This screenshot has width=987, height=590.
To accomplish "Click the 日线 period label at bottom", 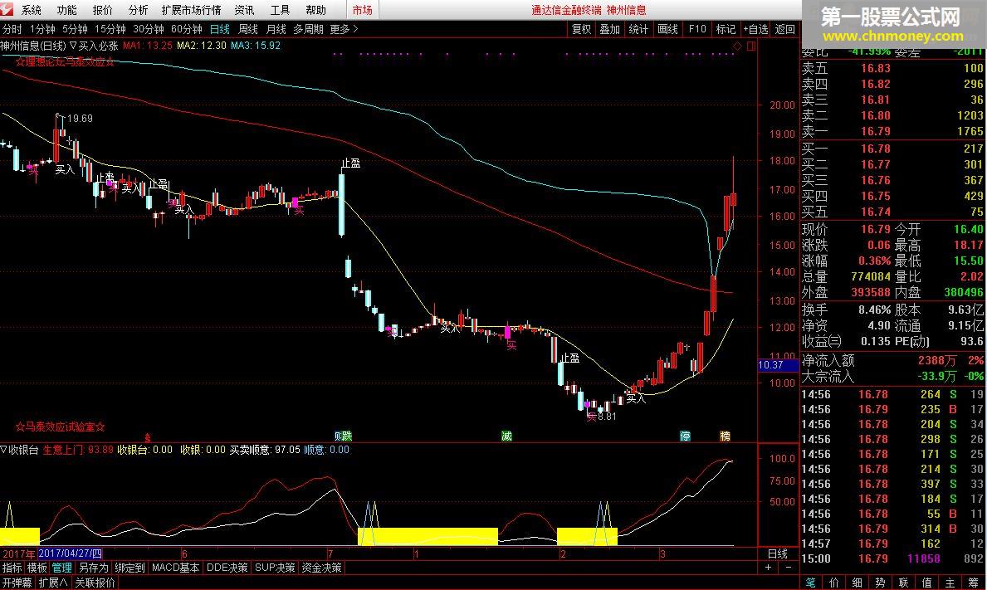I will (x=777, y=553).
